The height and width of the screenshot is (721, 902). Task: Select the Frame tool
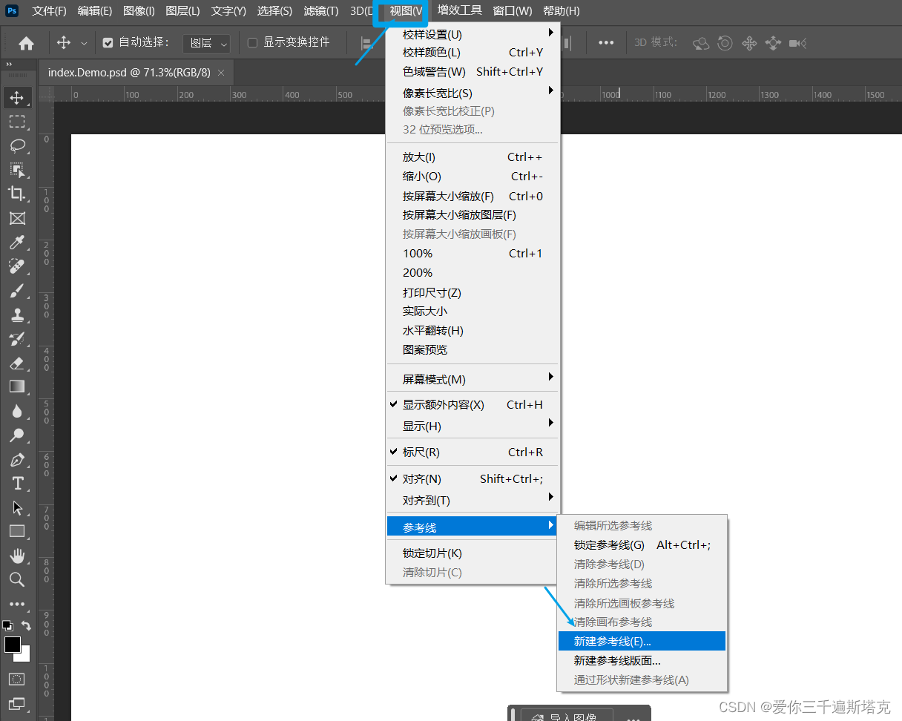tap(17, 218)
